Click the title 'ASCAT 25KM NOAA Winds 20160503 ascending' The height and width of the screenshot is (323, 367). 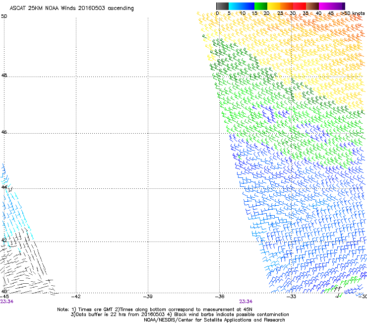[71, 8]
